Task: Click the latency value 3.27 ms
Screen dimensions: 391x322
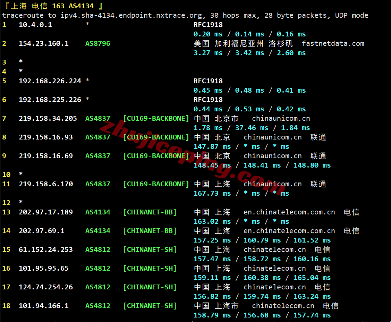Action: [x=208, y=53]
